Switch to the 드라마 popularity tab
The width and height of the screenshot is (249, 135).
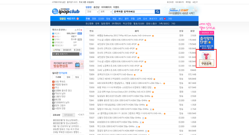[x=58, y=77]
